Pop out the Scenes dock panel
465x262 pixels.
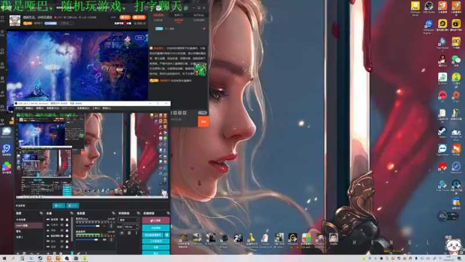[x=41, y=213]
